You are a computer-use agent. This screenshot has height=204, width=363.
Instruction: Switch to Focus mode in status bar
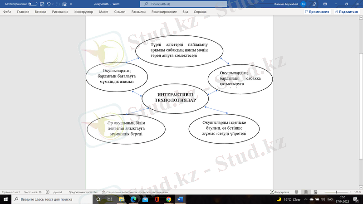[x=280, y=192]
